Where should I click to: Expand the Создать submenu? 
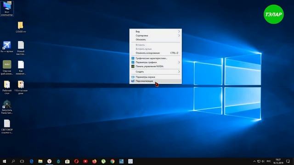(155, 71)
